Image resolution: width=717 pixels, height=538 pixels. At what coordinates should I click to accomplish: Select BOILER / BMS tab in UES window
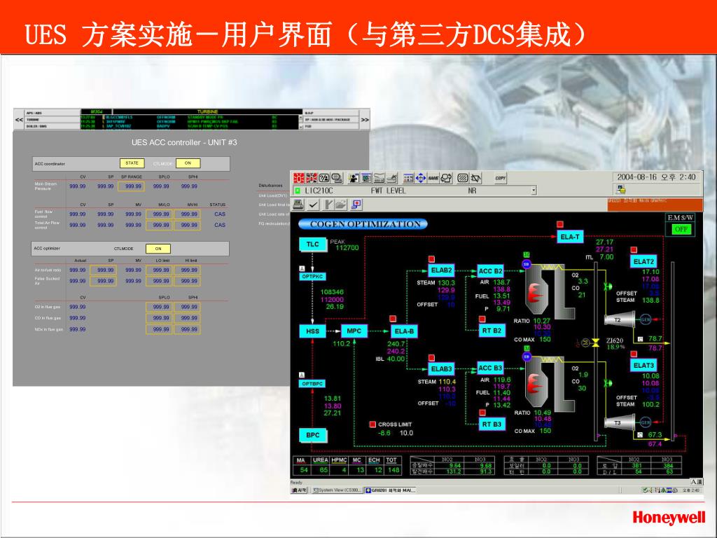click(53, 126)
